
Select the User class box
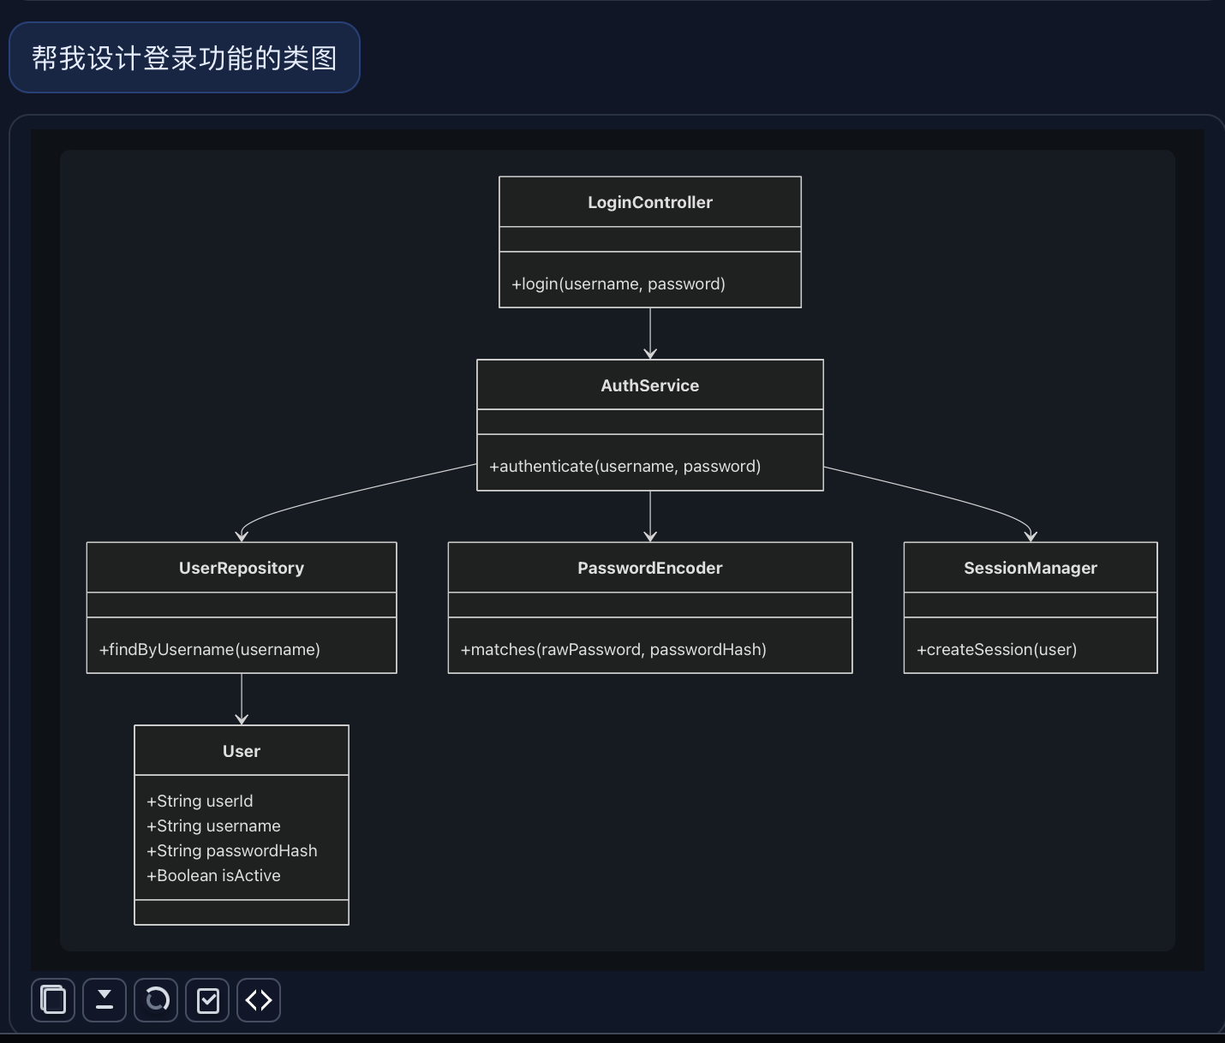click(x=241, y=751)
